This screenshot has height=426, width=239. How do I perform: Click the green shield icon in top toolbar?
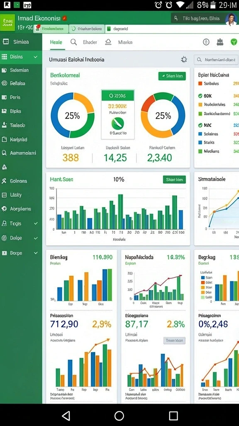pyautogui.click(x=234, y=42)
